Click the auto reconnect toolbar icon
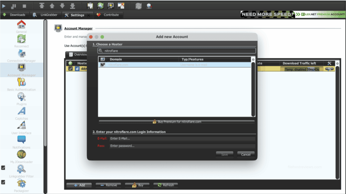Image resolution: width=346 pixels, height=194 pixels. click(x=100, y=6)
